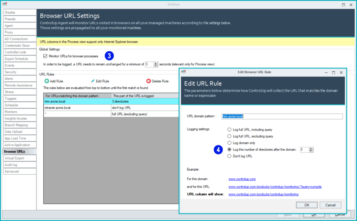Click the minimum seconds value field
This screenshot has height=221, width=357.
tap(149, 64)
